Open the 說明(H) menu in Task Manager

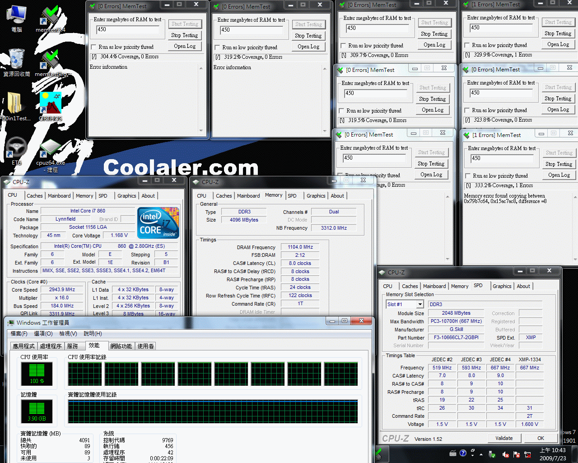click(x=93, y=334)
